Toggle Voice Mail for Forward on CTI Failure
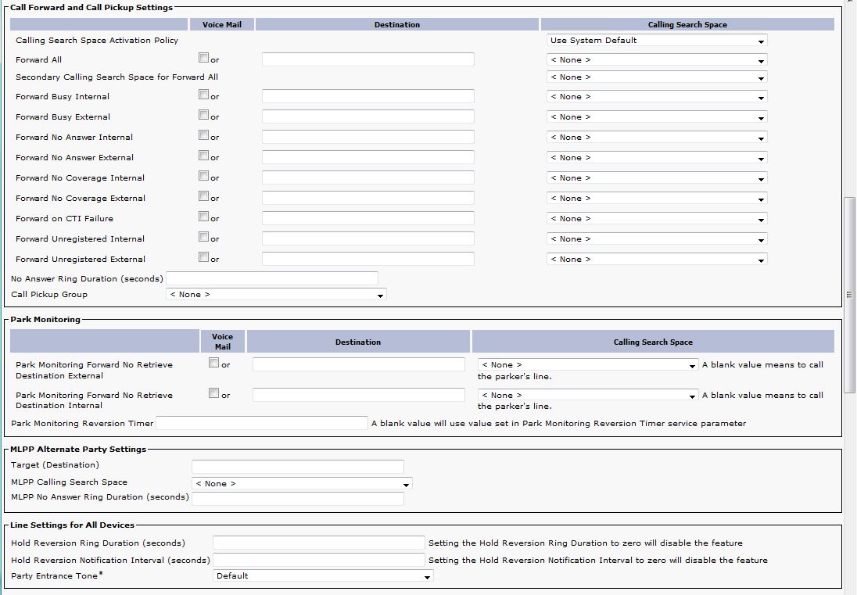Image resolution: width=857 pixels, height=595 pixels. coord(203,217)
